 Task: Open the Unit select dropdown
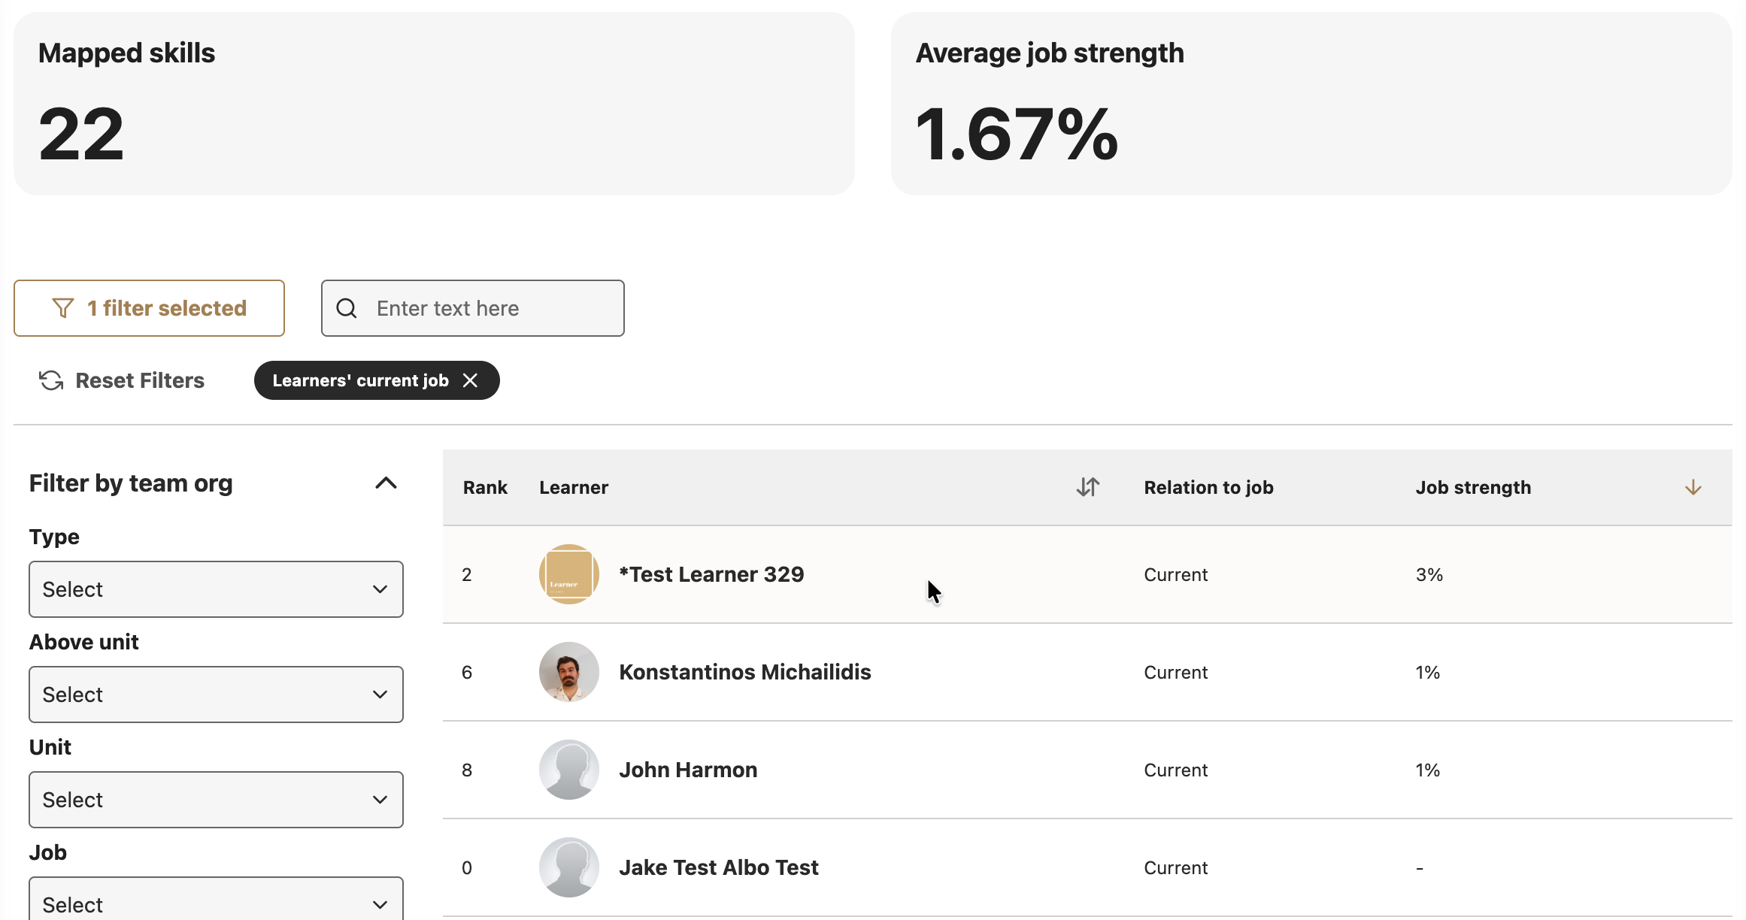pyautogui.click(x=216, y=800)
